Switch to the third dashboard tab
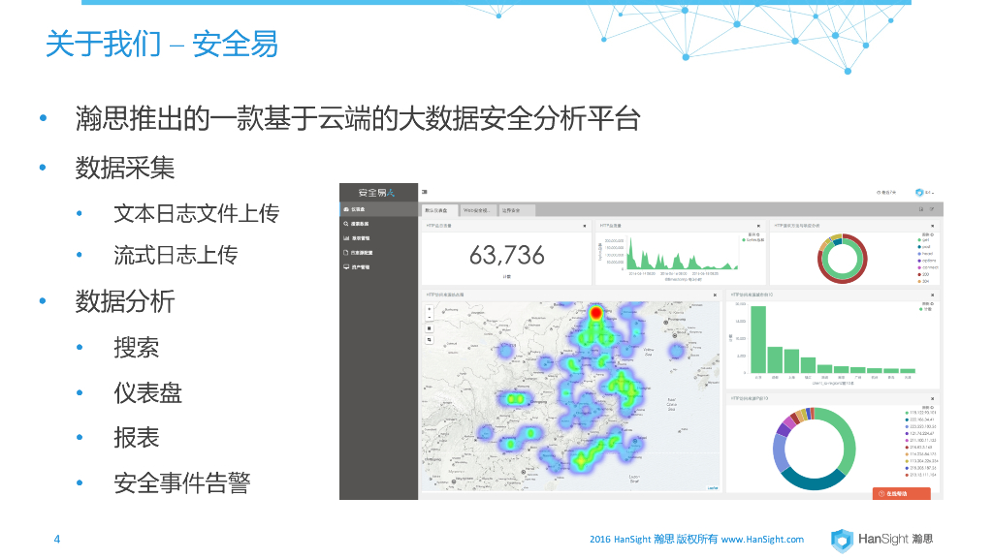The height and width of the screenshot is (559, 993). click(516, 210)
